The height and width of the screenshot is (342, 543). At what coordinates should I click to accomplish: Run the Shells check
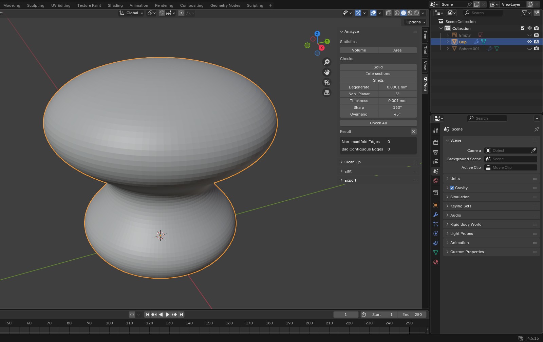pos(378,80)
